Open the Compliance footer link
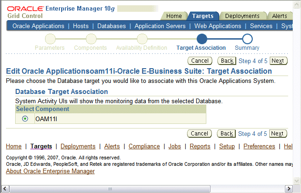301x193 pixels. pos(144,146)
